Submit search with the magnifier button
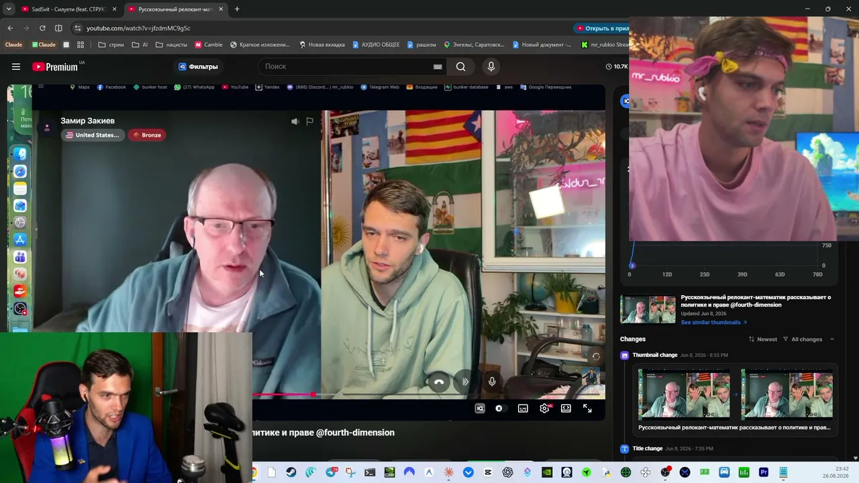Viewport: 859px width, 483px height. (460, 66)
